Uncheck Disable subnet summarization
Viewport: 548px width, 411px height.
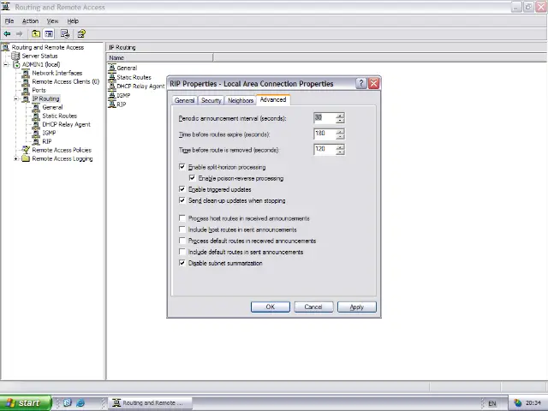[x=182, y=263]
